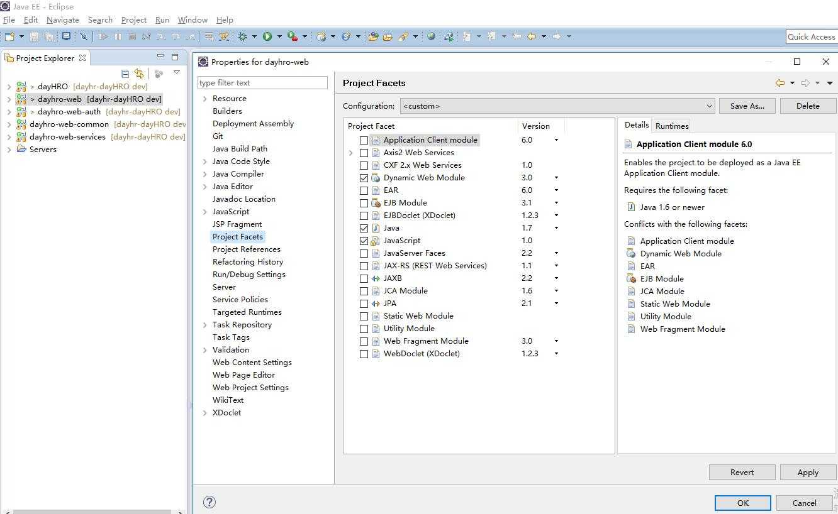Screen dimensions: 838x514
Task: Click the Open Task folder icon
Action: point(388,36)
